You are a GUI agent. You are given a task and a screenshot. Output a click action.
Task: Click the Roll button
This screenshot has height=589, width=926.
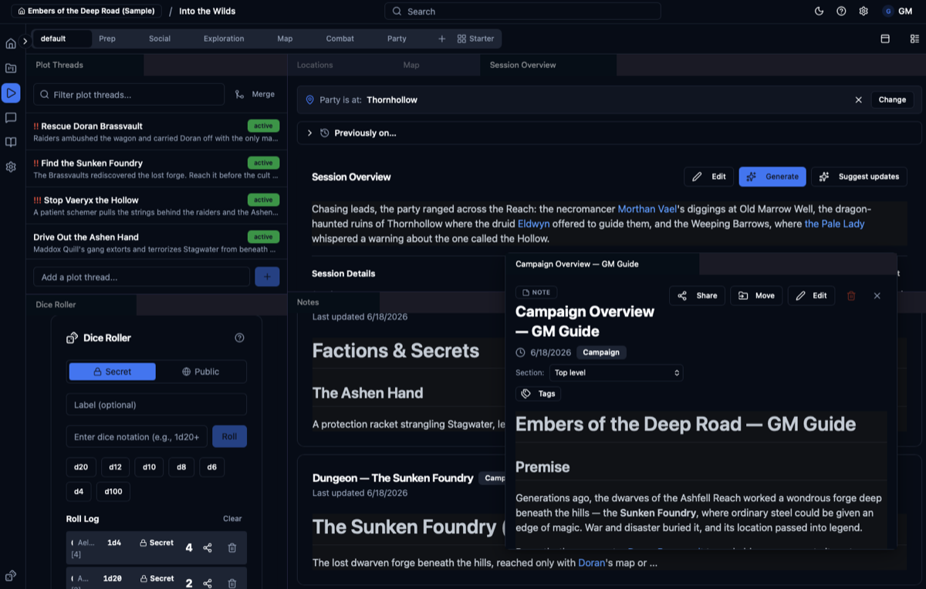(229, 436)
